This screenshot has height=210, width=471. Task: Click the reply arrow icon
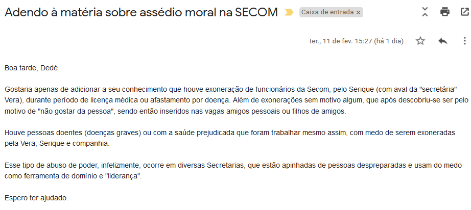(x=443, y=41)
